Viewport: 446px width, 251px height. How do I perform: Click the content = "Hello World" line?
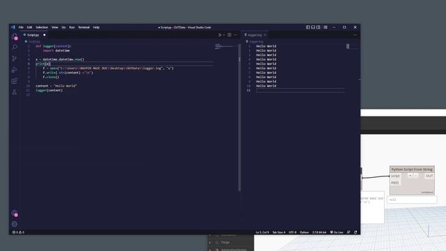click(56, 86)
